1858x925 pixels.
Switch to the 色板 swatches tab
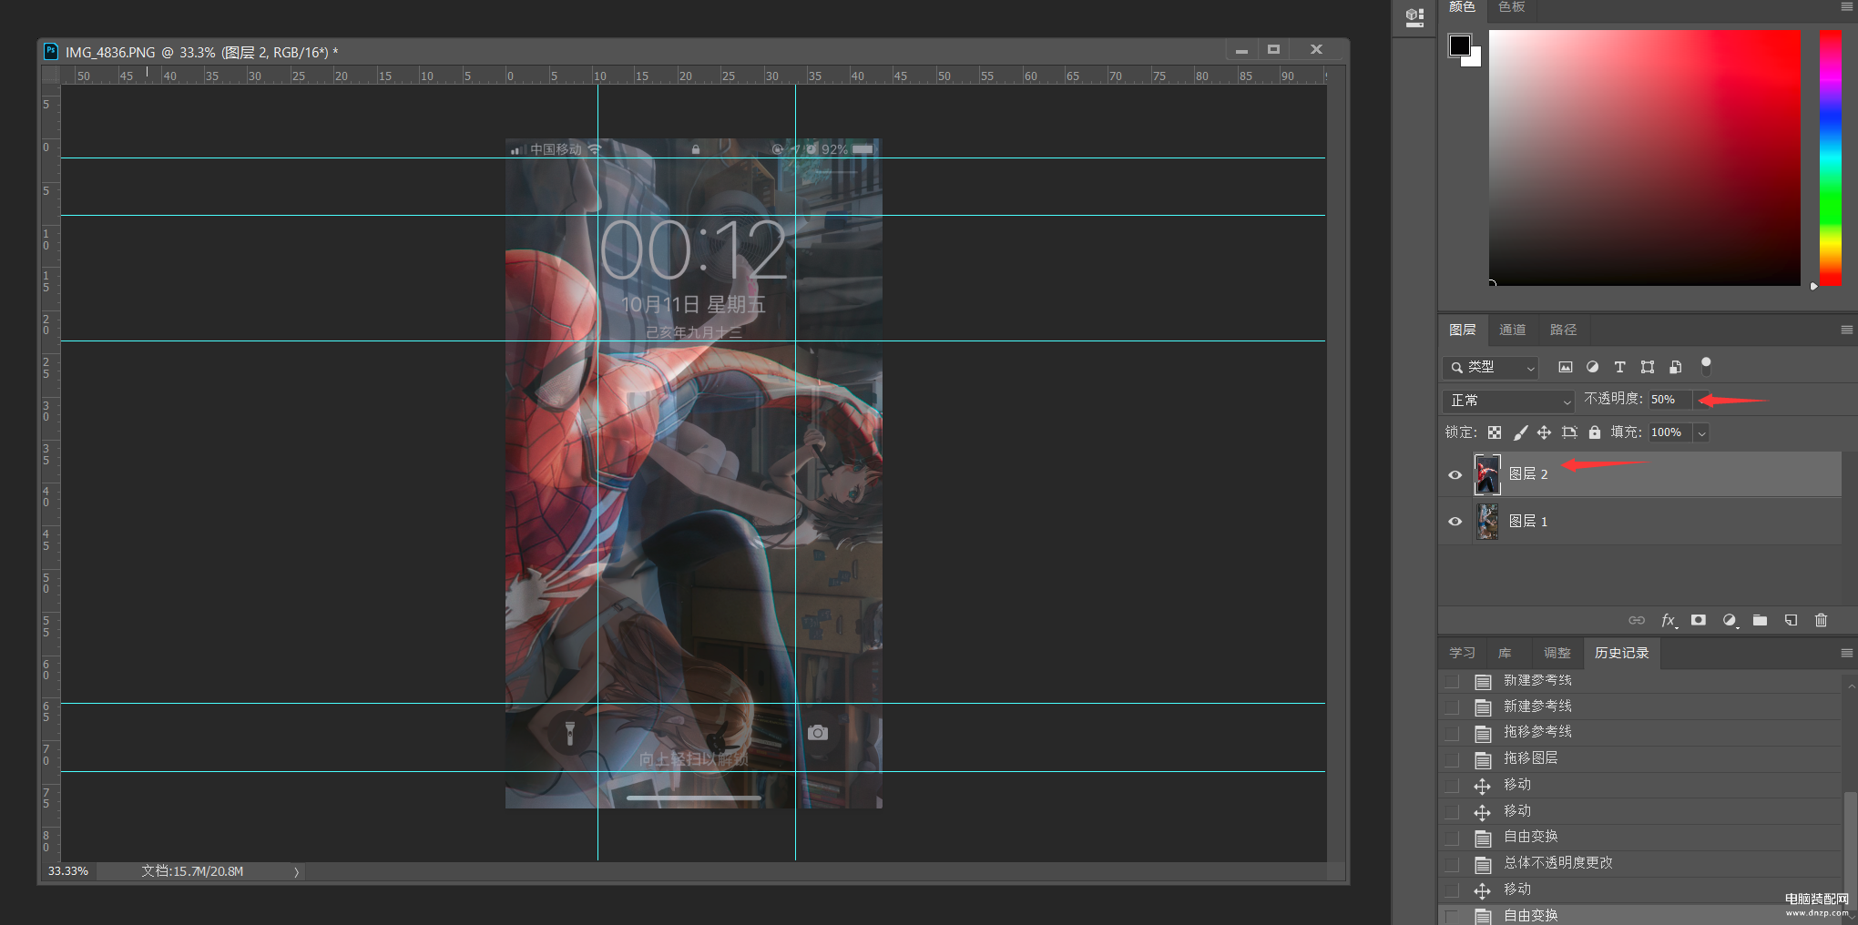point(1512,7)
